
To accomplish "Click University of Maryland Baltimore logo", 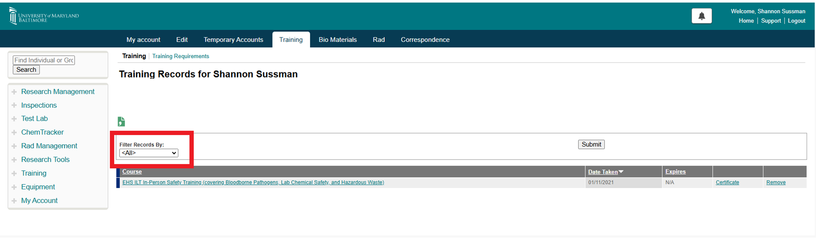I will [44, 16].
